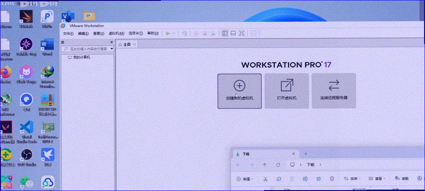425x191 pixels.
Task: Close the 库 library panel
Action: coord(112,43)
